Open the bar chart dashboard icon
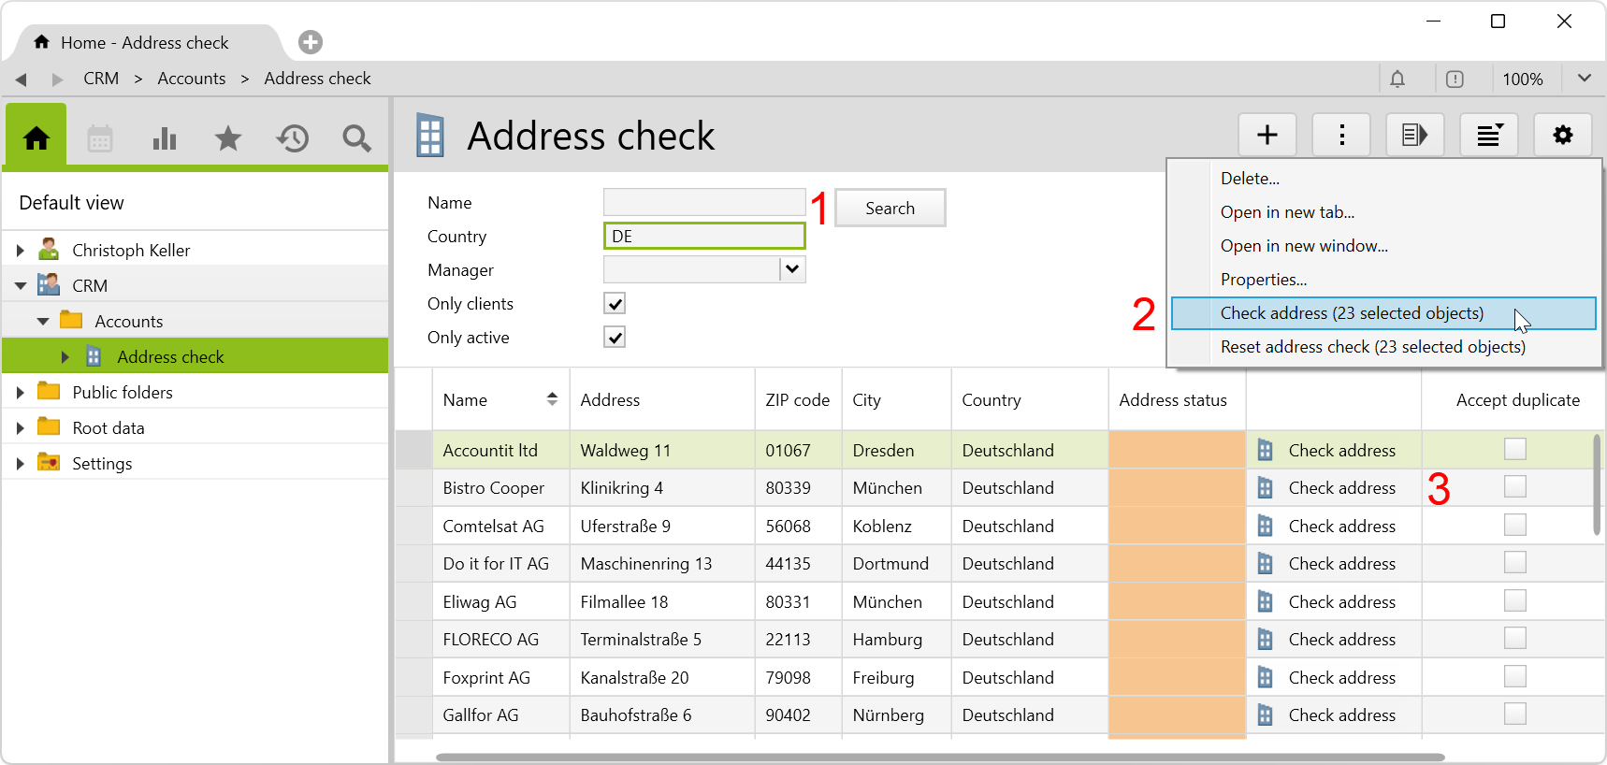The image size is (1607, 765). 165,138
